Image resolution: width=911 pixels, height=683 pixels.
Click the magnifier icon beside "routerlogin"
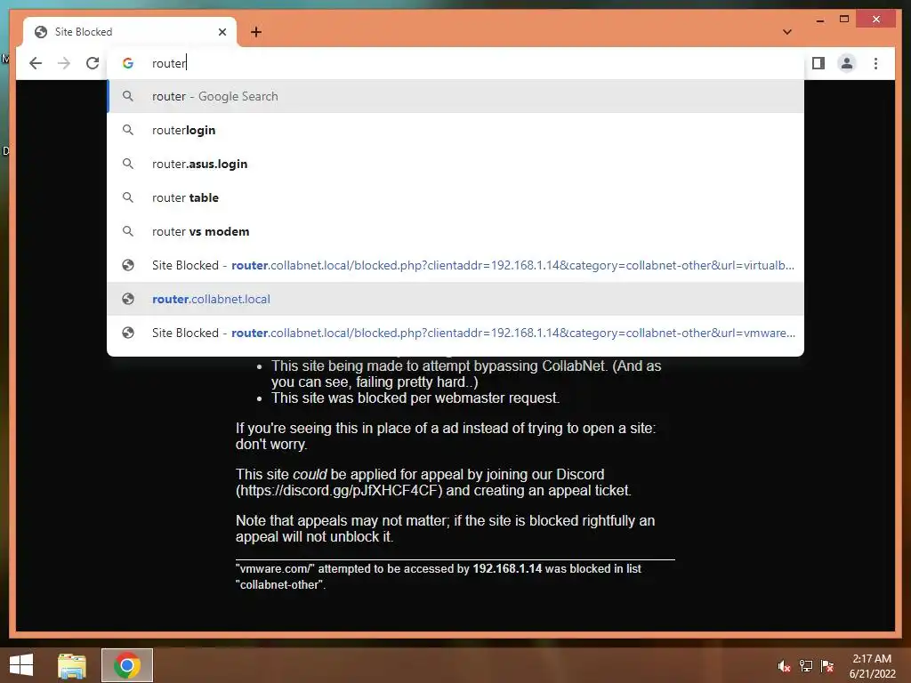[x=128, y=130]
